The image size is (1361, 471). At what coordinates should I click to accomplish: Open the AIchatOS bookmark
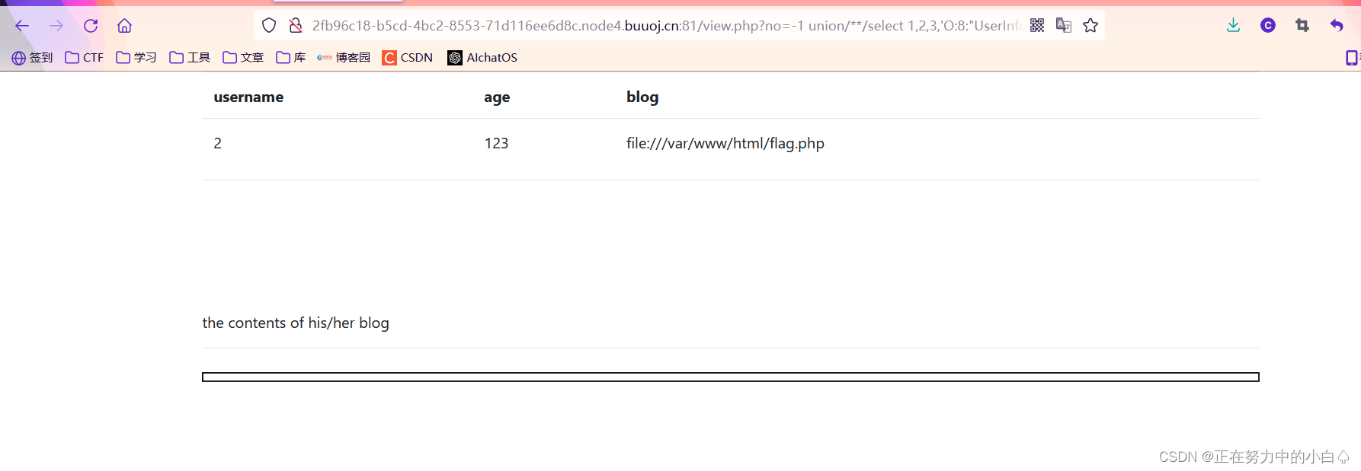[482, 58]
